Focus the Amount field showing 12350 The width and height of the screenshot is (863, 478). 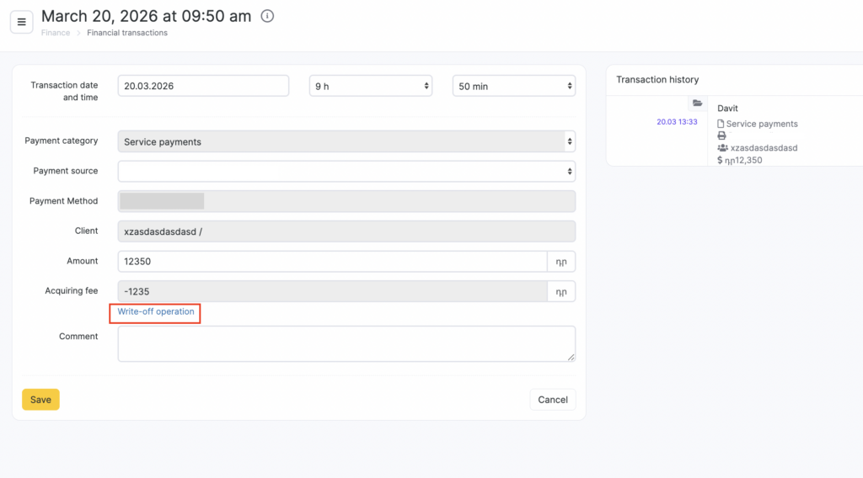click(x=332, y=262)
